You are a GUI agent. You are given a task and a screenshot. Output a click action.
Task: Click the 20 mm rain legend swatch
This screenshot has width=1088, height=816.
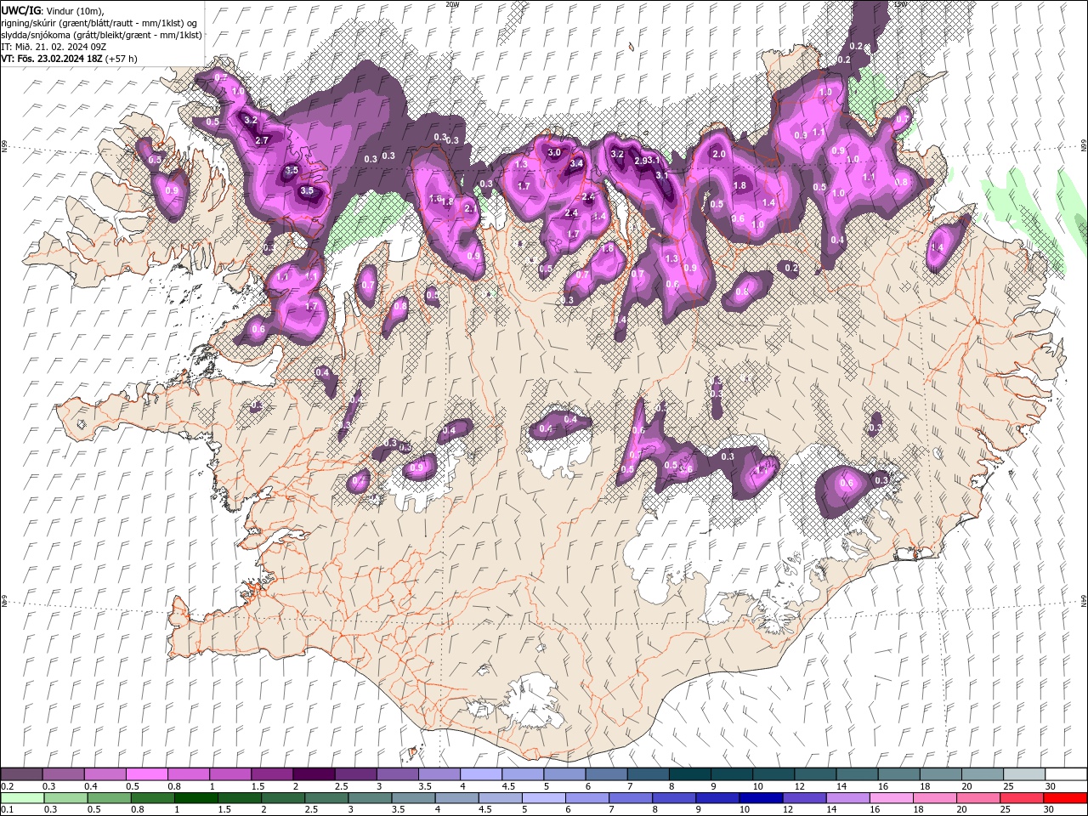pos(977,798)
